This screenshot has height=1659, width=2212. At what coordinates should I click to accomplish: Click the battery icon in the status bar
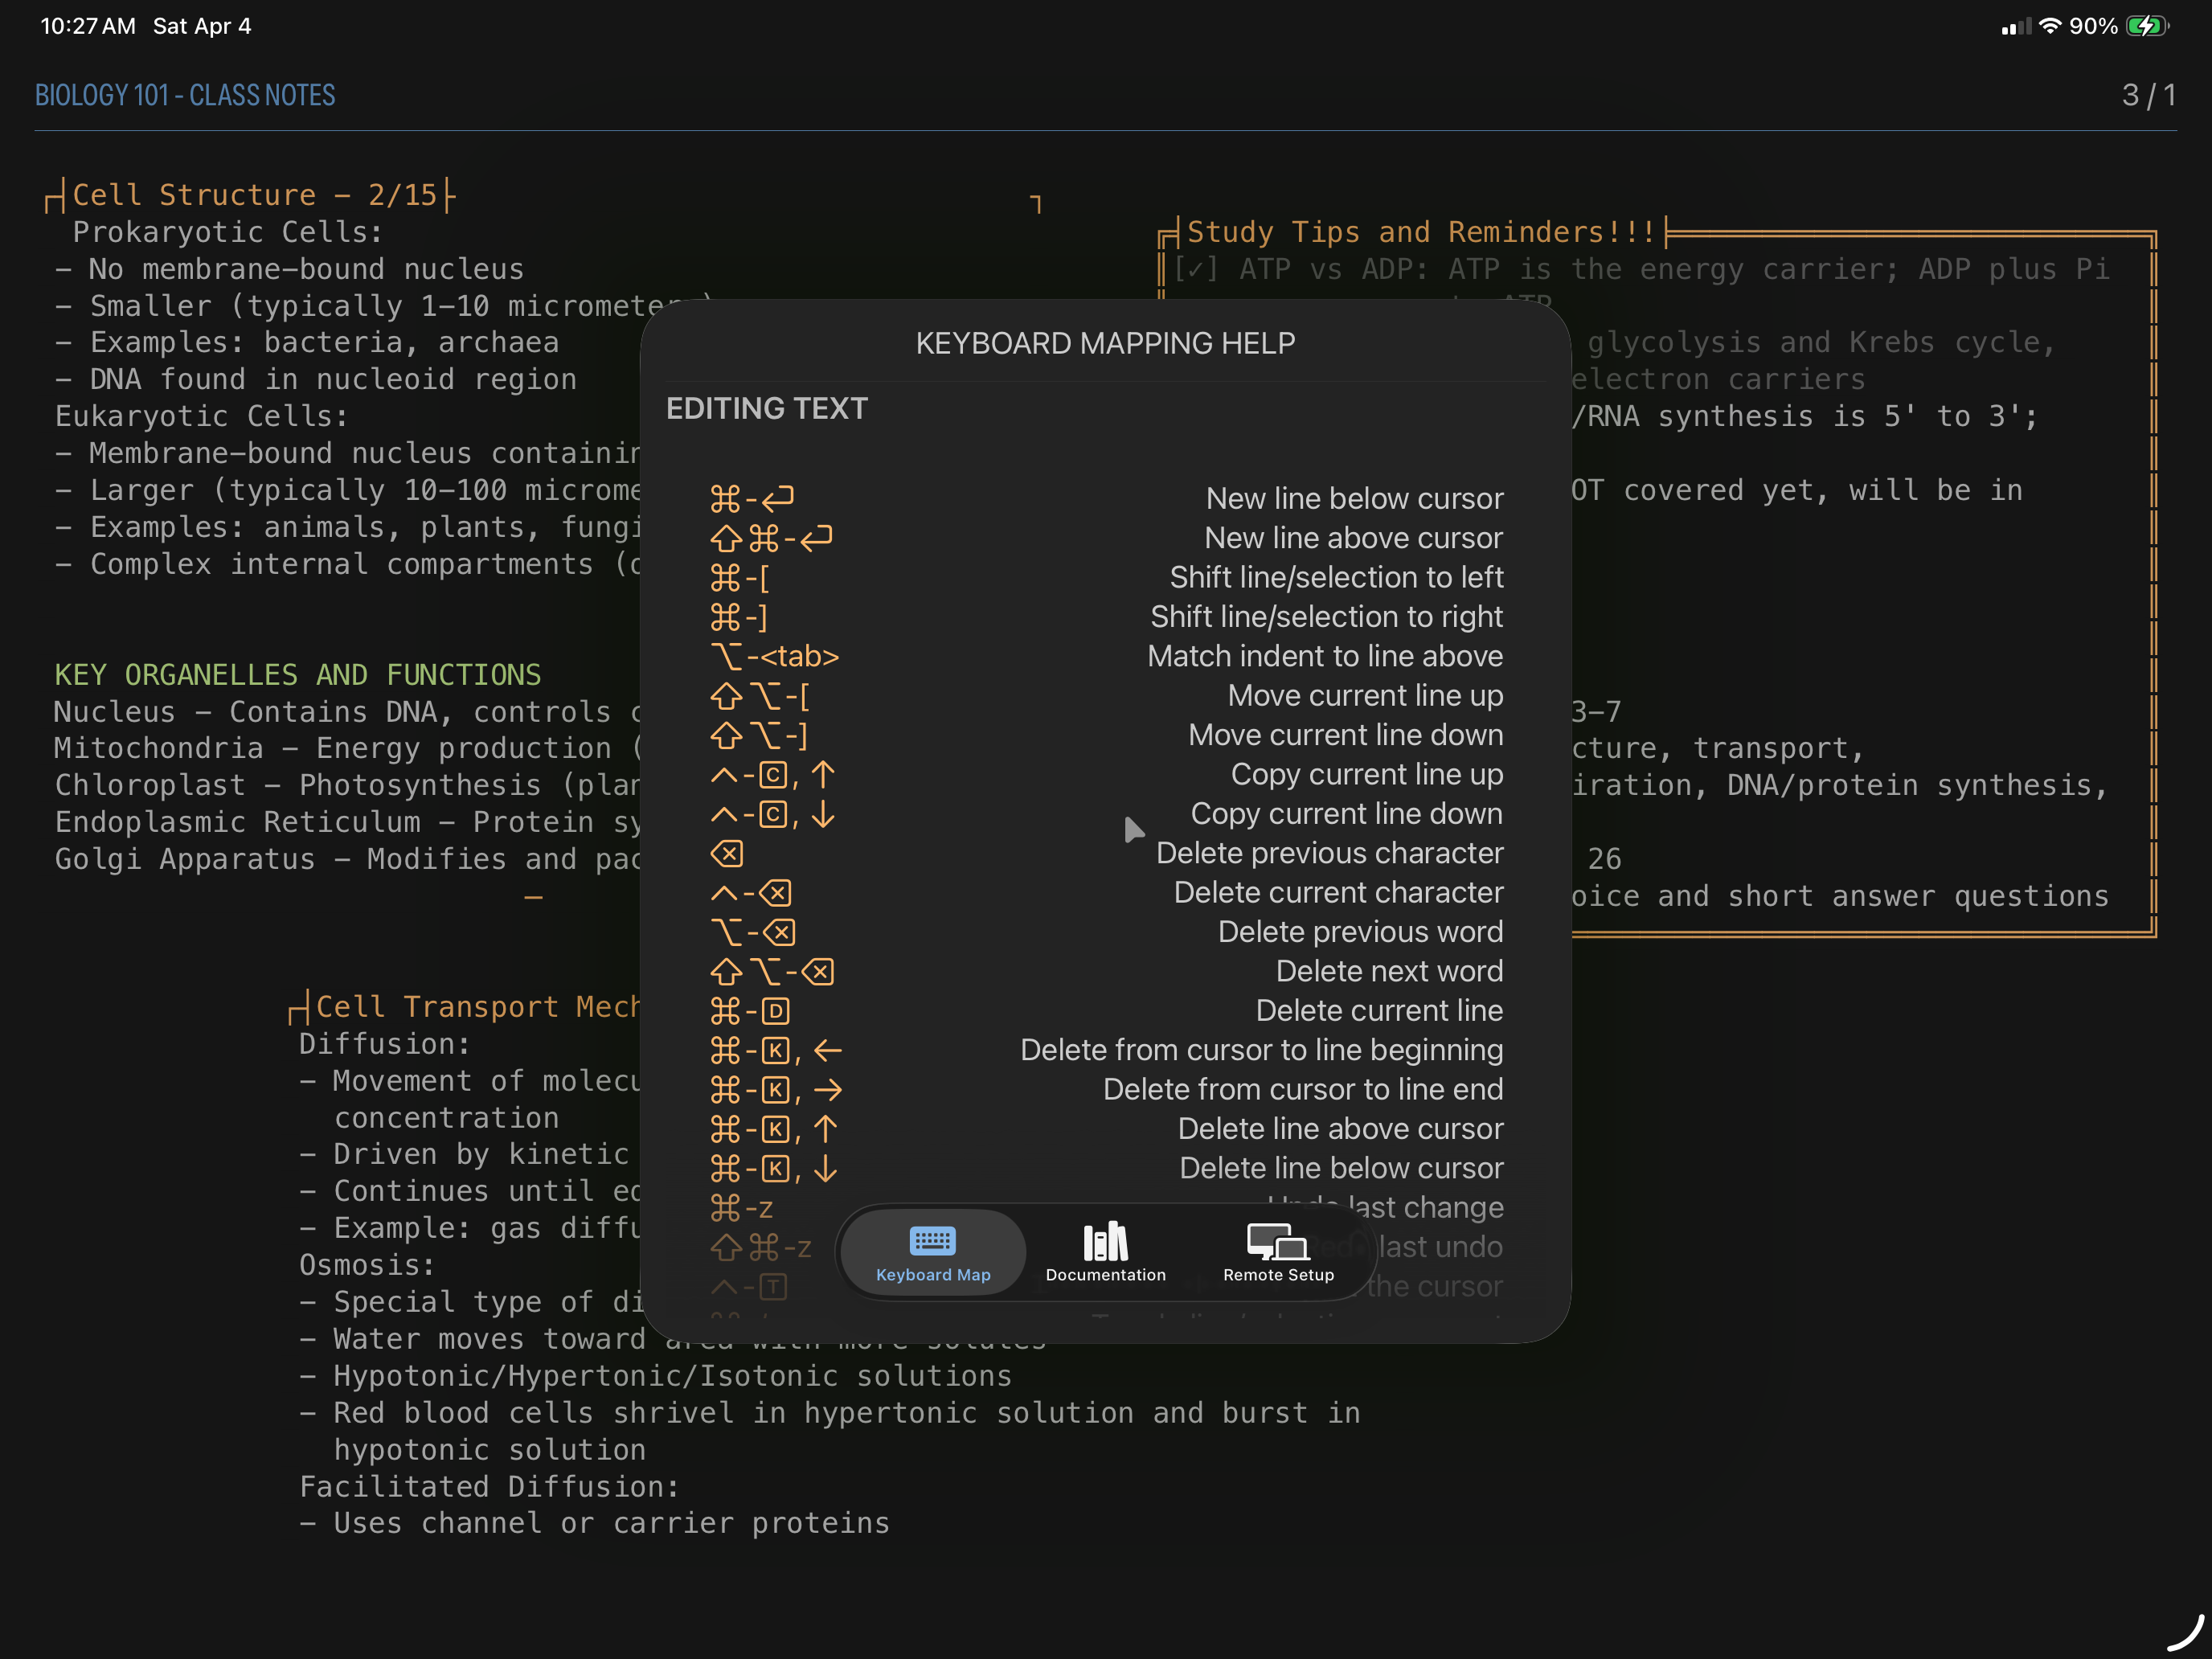pos(2146,26)
